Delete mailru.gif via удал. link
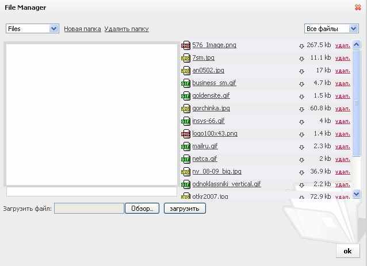This screenshot has height=266, width=367. (x=343, y=147)
